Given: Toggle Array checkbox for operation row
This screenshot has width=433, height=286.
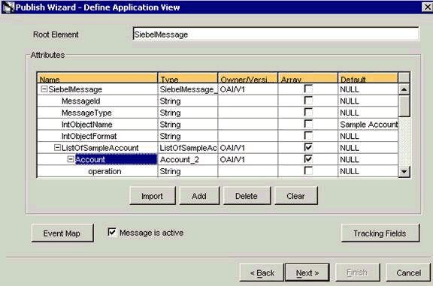Looking at the screenshot, I should [x=308, y=170].
